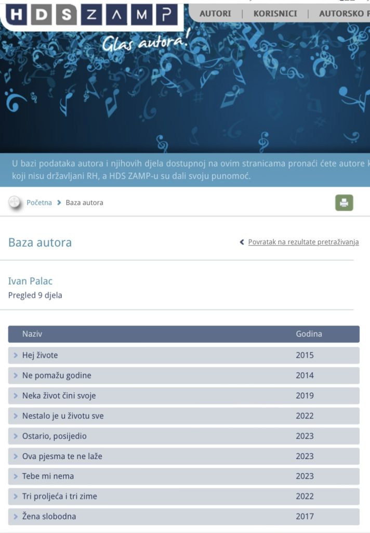The height and width of the screenshot is (533, 370).
Task: Expand the Ostario, posijedio entry
Action: tap(183, 436)
